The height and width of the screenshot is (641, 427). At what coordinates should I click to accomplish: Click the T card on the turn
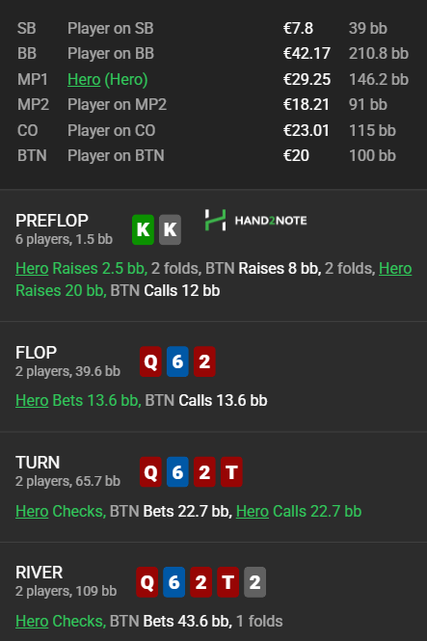tap(231, 471)
